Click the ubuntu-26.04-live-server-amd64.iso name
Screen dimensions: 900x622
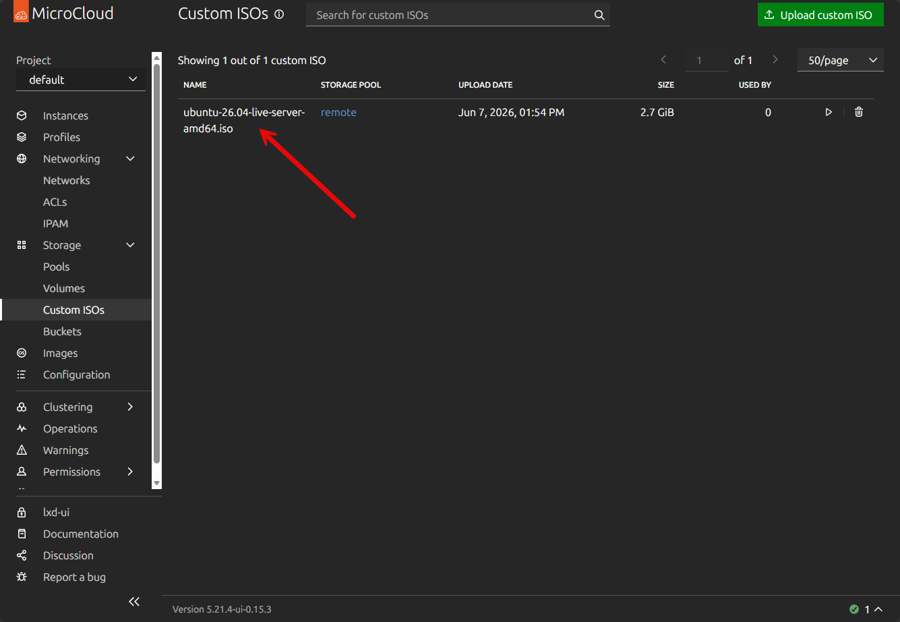[244, 120]
